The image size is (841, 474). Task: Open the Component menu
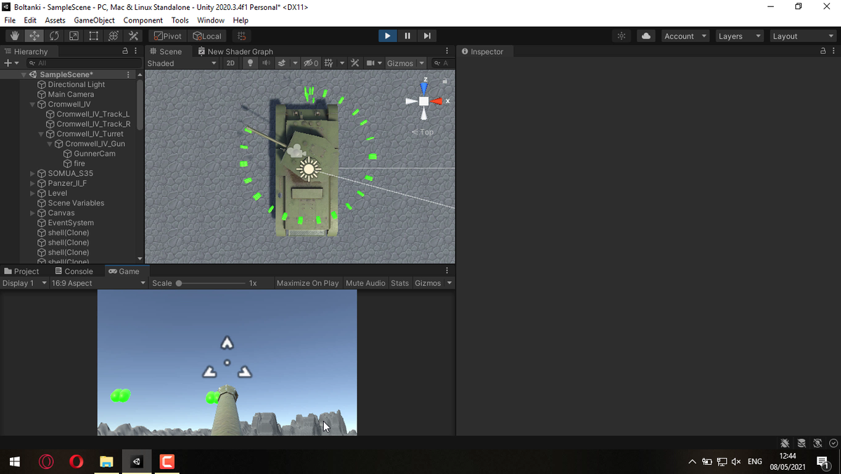tap(143, 20)
